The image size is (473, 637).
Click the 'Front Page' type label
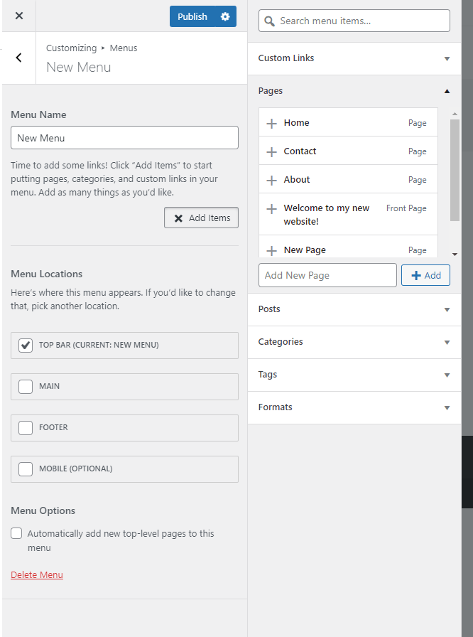coord(406,208)
